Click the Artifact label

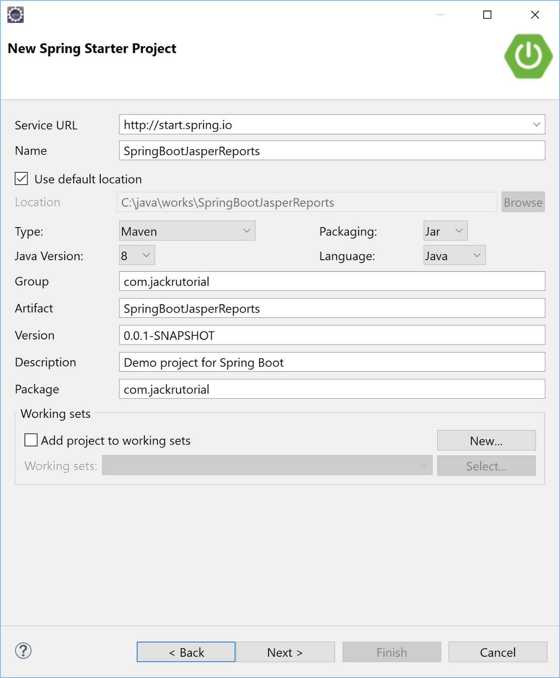tap(34, 308)
